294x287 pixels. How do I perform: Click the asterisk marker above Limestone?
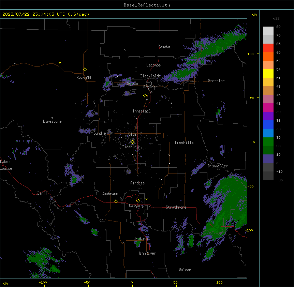pyautogui.click(x=52, y=118)
